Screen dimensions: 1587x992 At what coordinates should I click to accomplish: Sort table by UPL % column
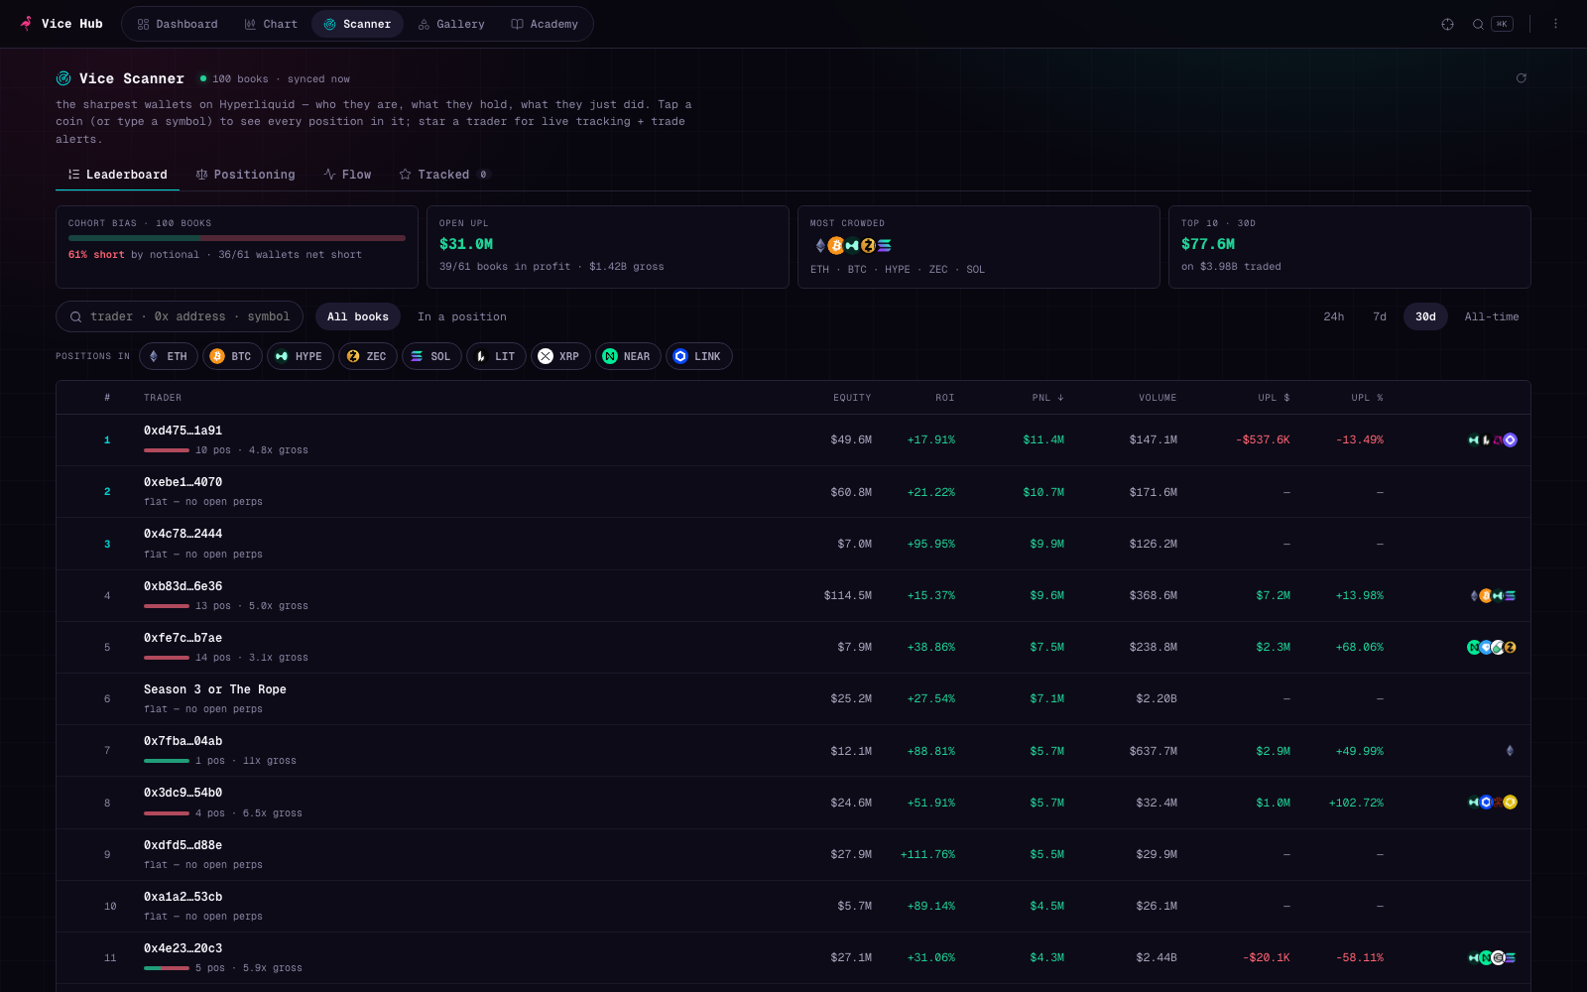pyautogui.click(x=1367, y=398)
